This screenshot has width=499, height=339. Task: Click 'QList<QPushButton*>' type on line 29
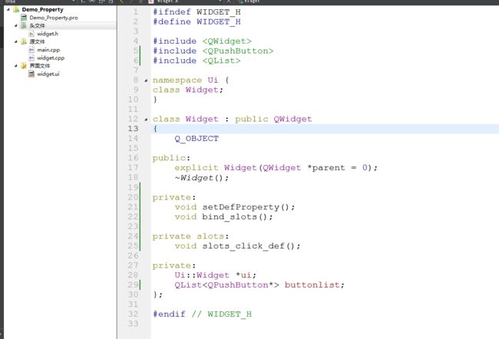point(227,285)
